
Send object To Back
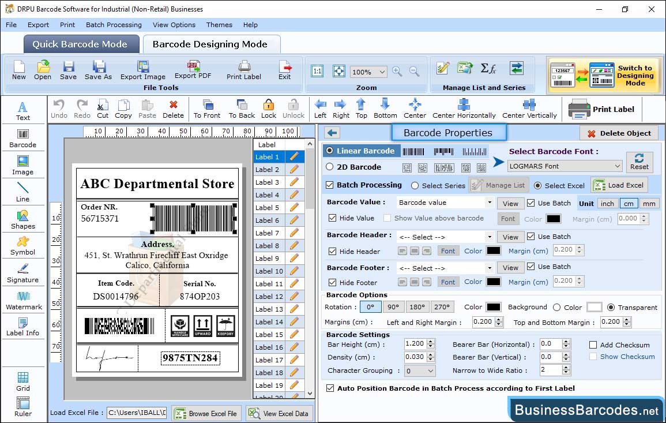[242, 109]
